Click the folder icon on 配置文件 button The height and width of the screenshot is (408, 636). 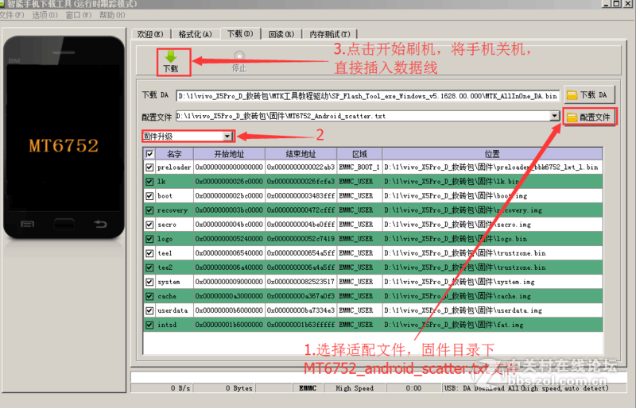572,117
